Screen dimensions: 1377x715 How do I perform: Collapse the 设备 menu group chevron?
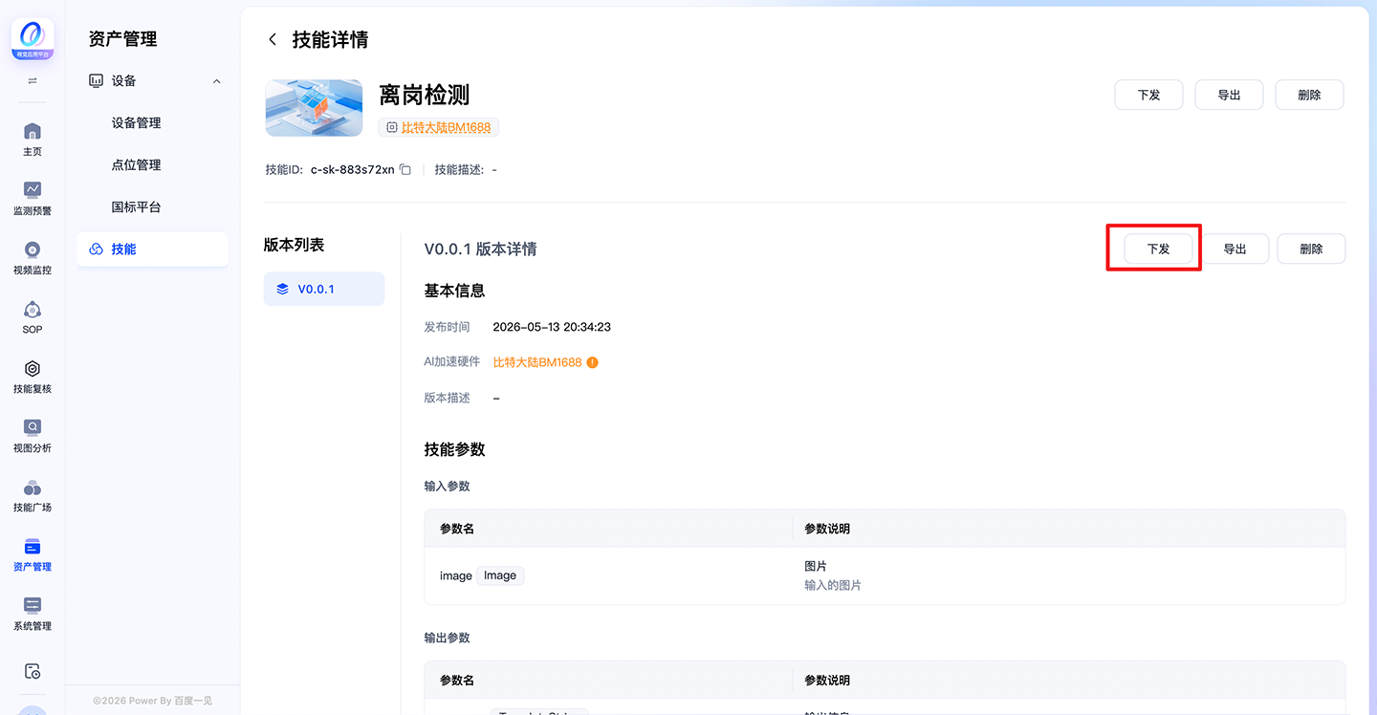coord(217,81)
